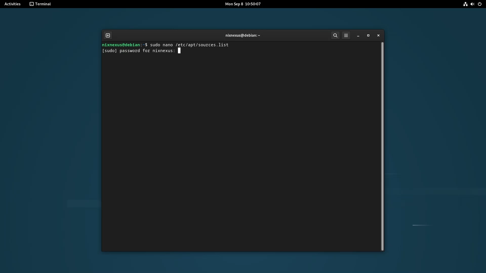Open a new terminal tab
Viewport: 486px width, 273px height.
[x=108, y=35]
